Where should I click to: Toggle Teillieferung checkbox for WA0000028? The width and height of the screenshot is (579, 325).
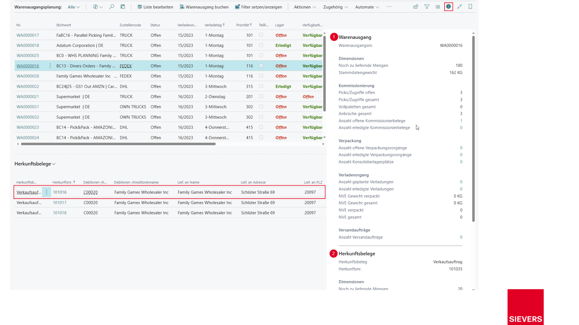(261, 76)
